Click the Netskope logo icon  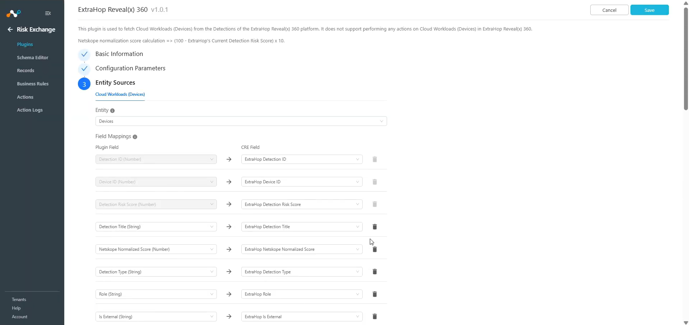[x=14, y=14]
